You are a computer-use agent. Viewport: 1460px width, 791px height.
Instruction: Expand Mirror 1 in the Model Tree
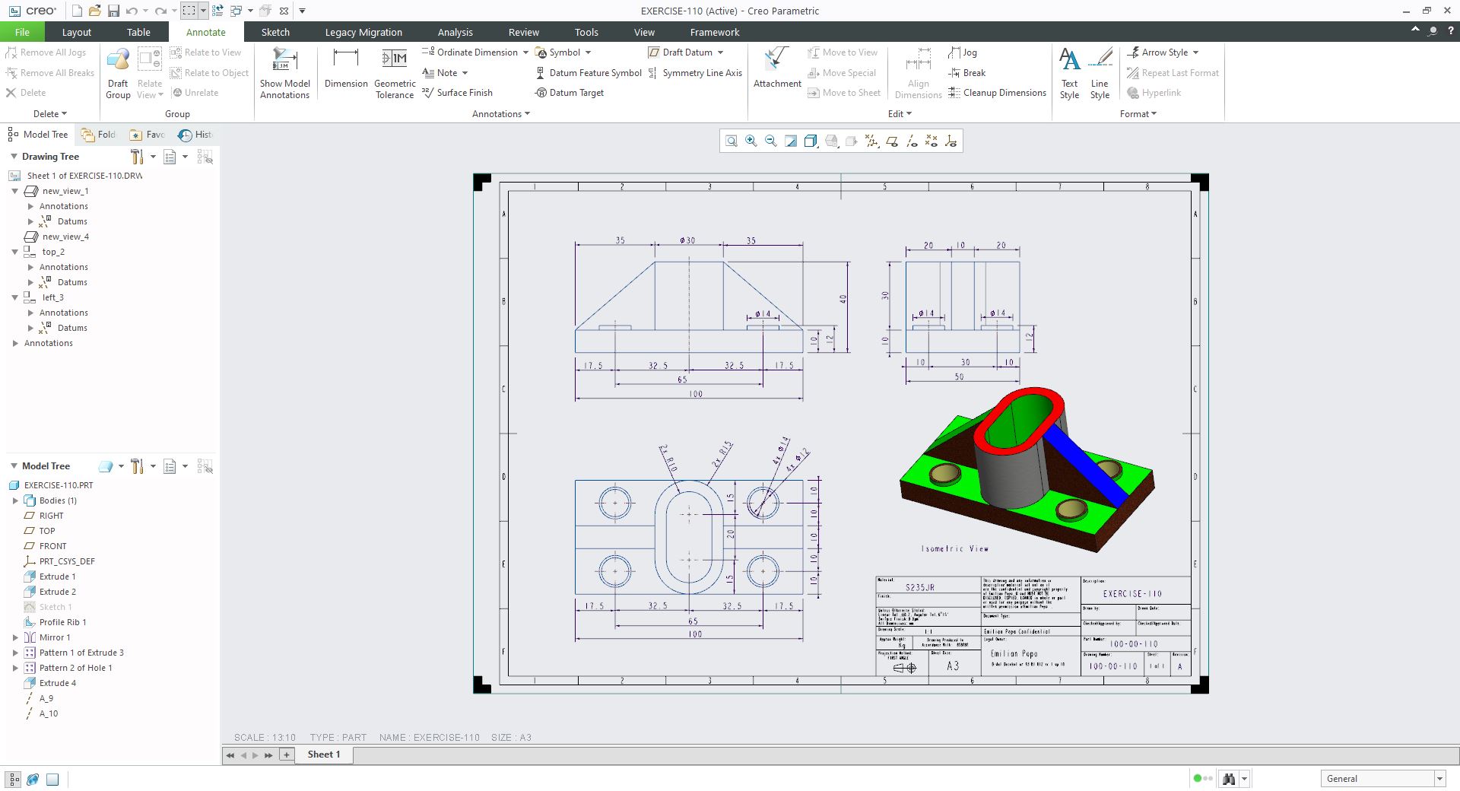pos(15,637)
